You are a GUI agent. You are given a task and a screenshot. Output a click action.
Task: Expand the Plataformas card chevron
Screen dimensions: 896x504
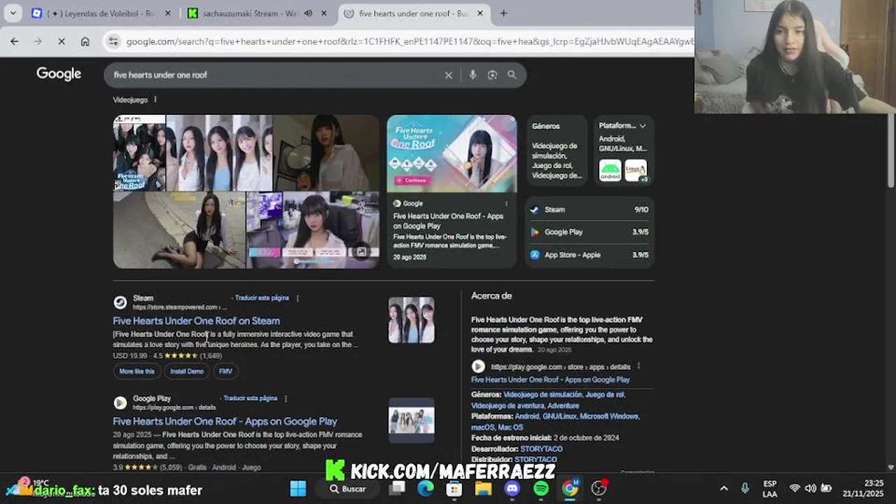coord(643,126)
